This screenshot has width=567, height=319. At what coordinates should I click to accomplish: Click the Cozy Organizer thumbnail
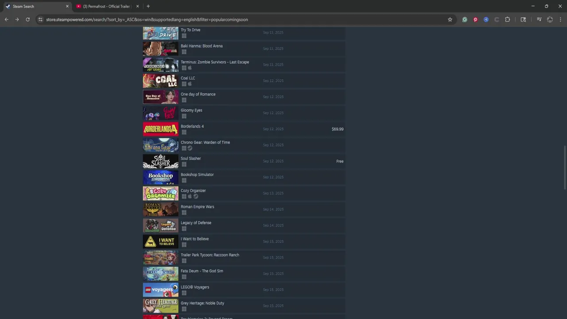(160, 193)
